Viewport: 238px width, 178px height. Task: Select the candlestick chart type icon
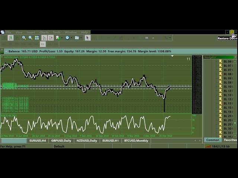10,37
